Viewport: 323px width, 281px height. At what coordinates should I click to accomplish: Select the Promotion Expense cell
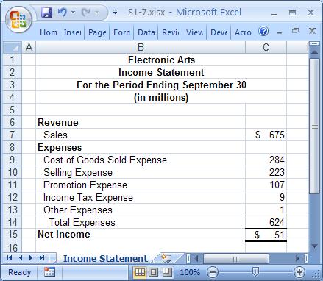pos(141,185)
